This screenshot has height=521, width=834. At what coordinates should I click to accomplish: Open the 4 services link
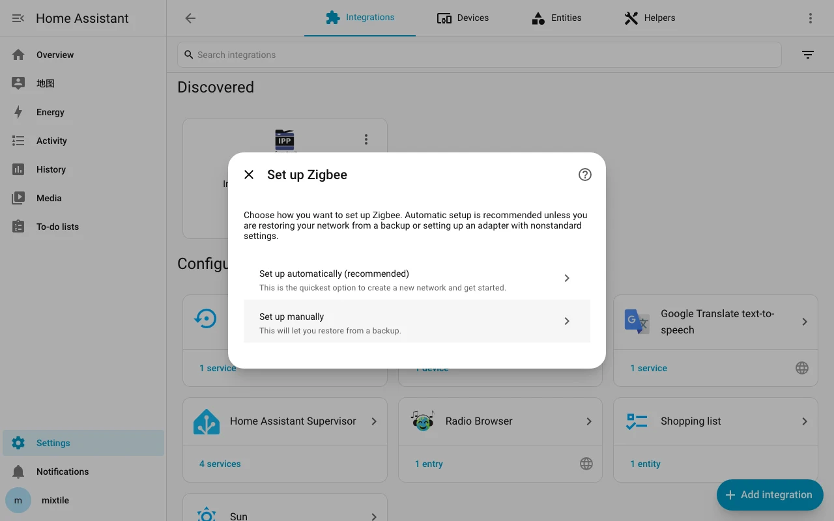pos(220,464)
